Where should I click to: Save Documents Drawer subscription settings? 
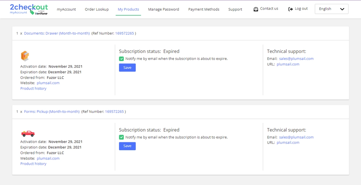tap(127, 68)
